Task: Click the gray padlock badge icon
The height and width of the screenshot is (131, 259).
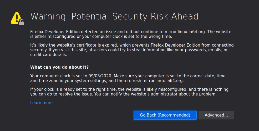Action: pyautogui.click(x=22, y=22)
